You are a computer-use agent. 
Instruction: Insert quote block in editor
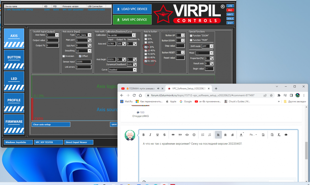(x=180, y=135)
